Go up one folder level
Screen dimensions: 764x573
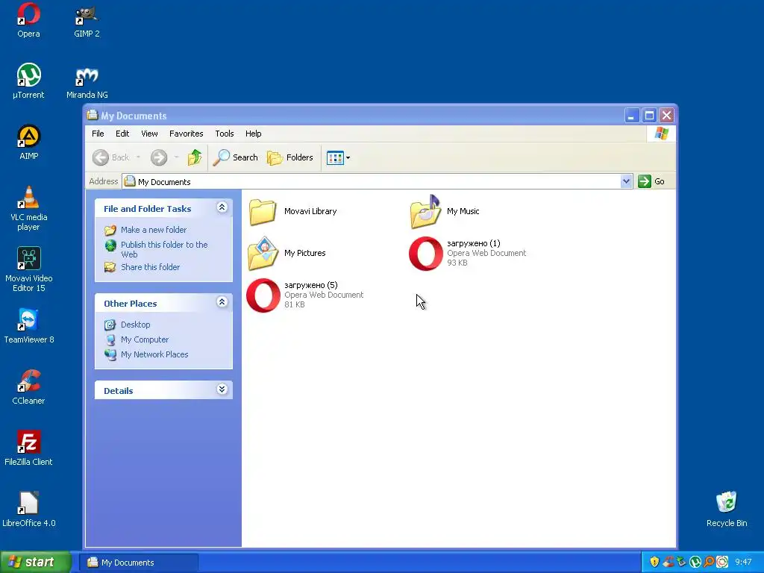pos(195,157)
